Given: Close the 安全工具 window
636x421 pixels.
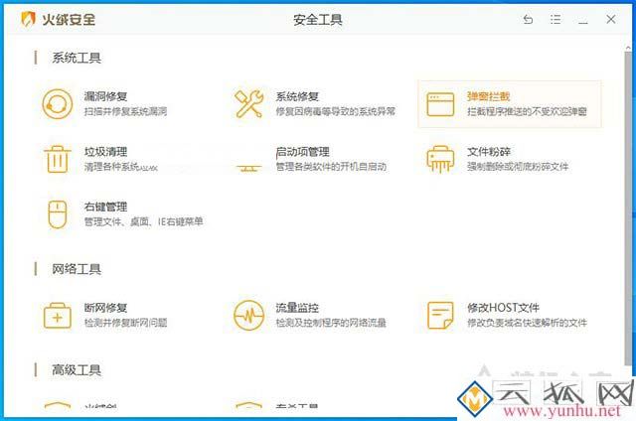Looking at the screenshot, I should 611,19.
